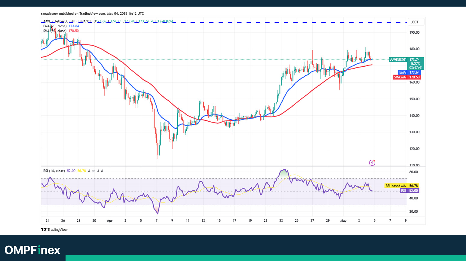This screenshot has height=261, width=466.
Task: Select the blue EMA price label
Action: click(x=402, y=72)
